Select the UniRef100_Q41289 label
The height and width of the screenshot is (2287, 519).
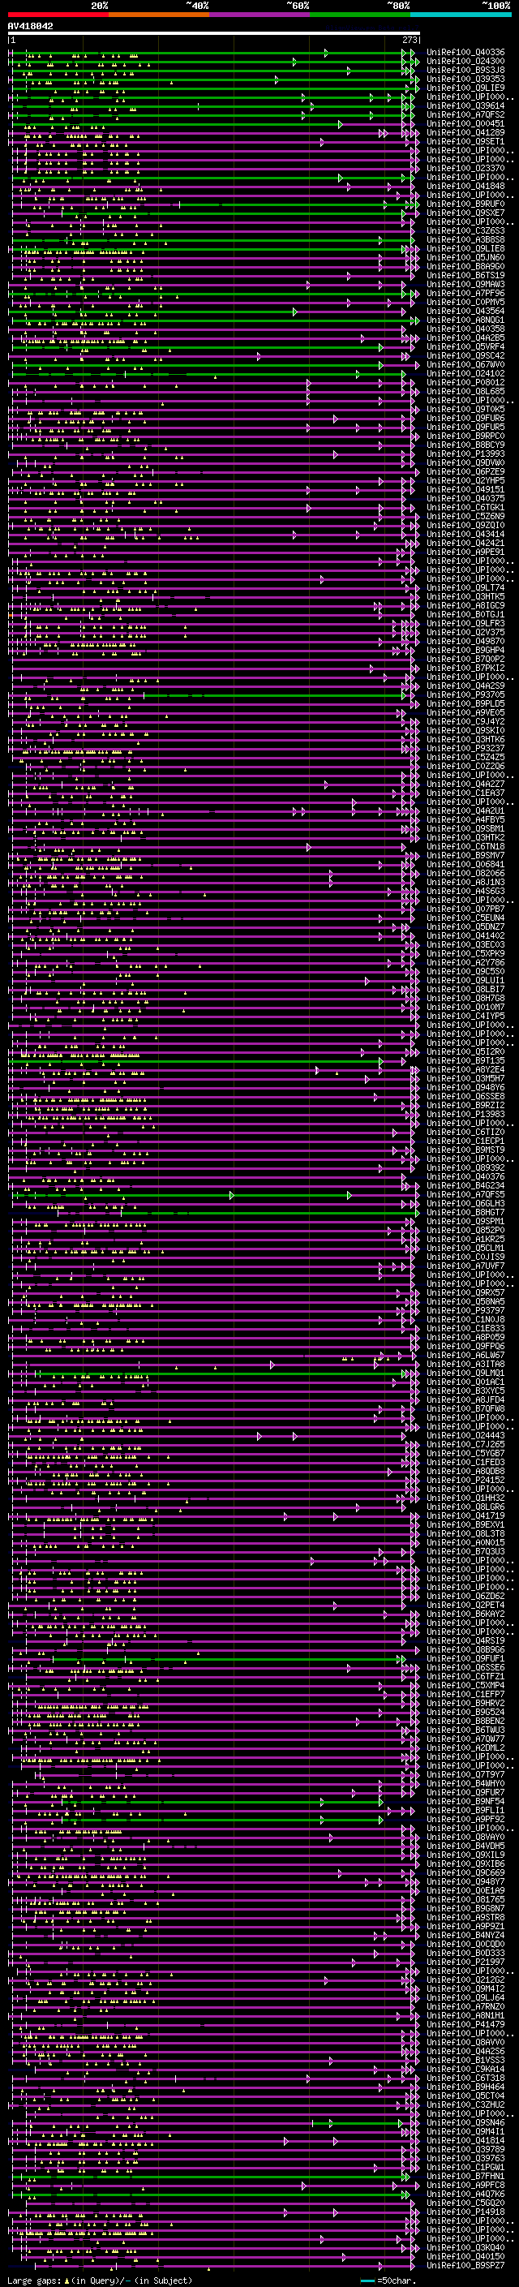tap(465, 132)
